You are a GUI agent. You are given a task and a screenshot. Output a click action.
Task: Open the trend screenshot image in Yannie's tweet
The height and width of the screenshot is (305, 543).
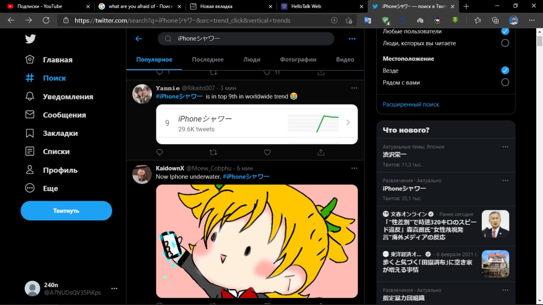pyautogui.click(x=257, y=124)
